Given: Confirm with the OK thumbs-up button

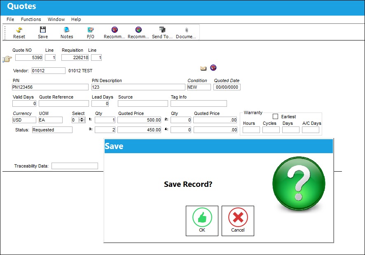Looking at the screenshot, I should [x=202, y=221].
